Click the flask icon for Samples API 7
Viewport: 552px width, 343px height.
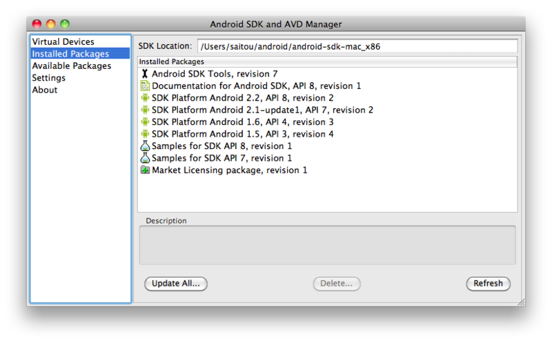(x=145, y=158)
